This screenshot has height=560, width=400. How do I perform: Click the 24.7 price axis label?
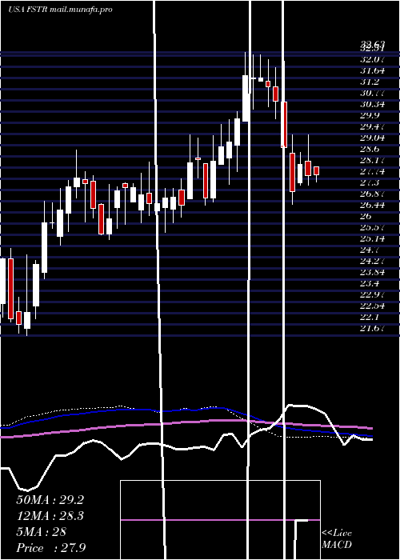[370, 250]
